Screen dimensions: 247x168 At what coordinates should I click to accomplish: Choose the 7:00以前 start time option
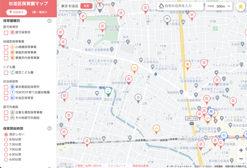tap(6, 150)
